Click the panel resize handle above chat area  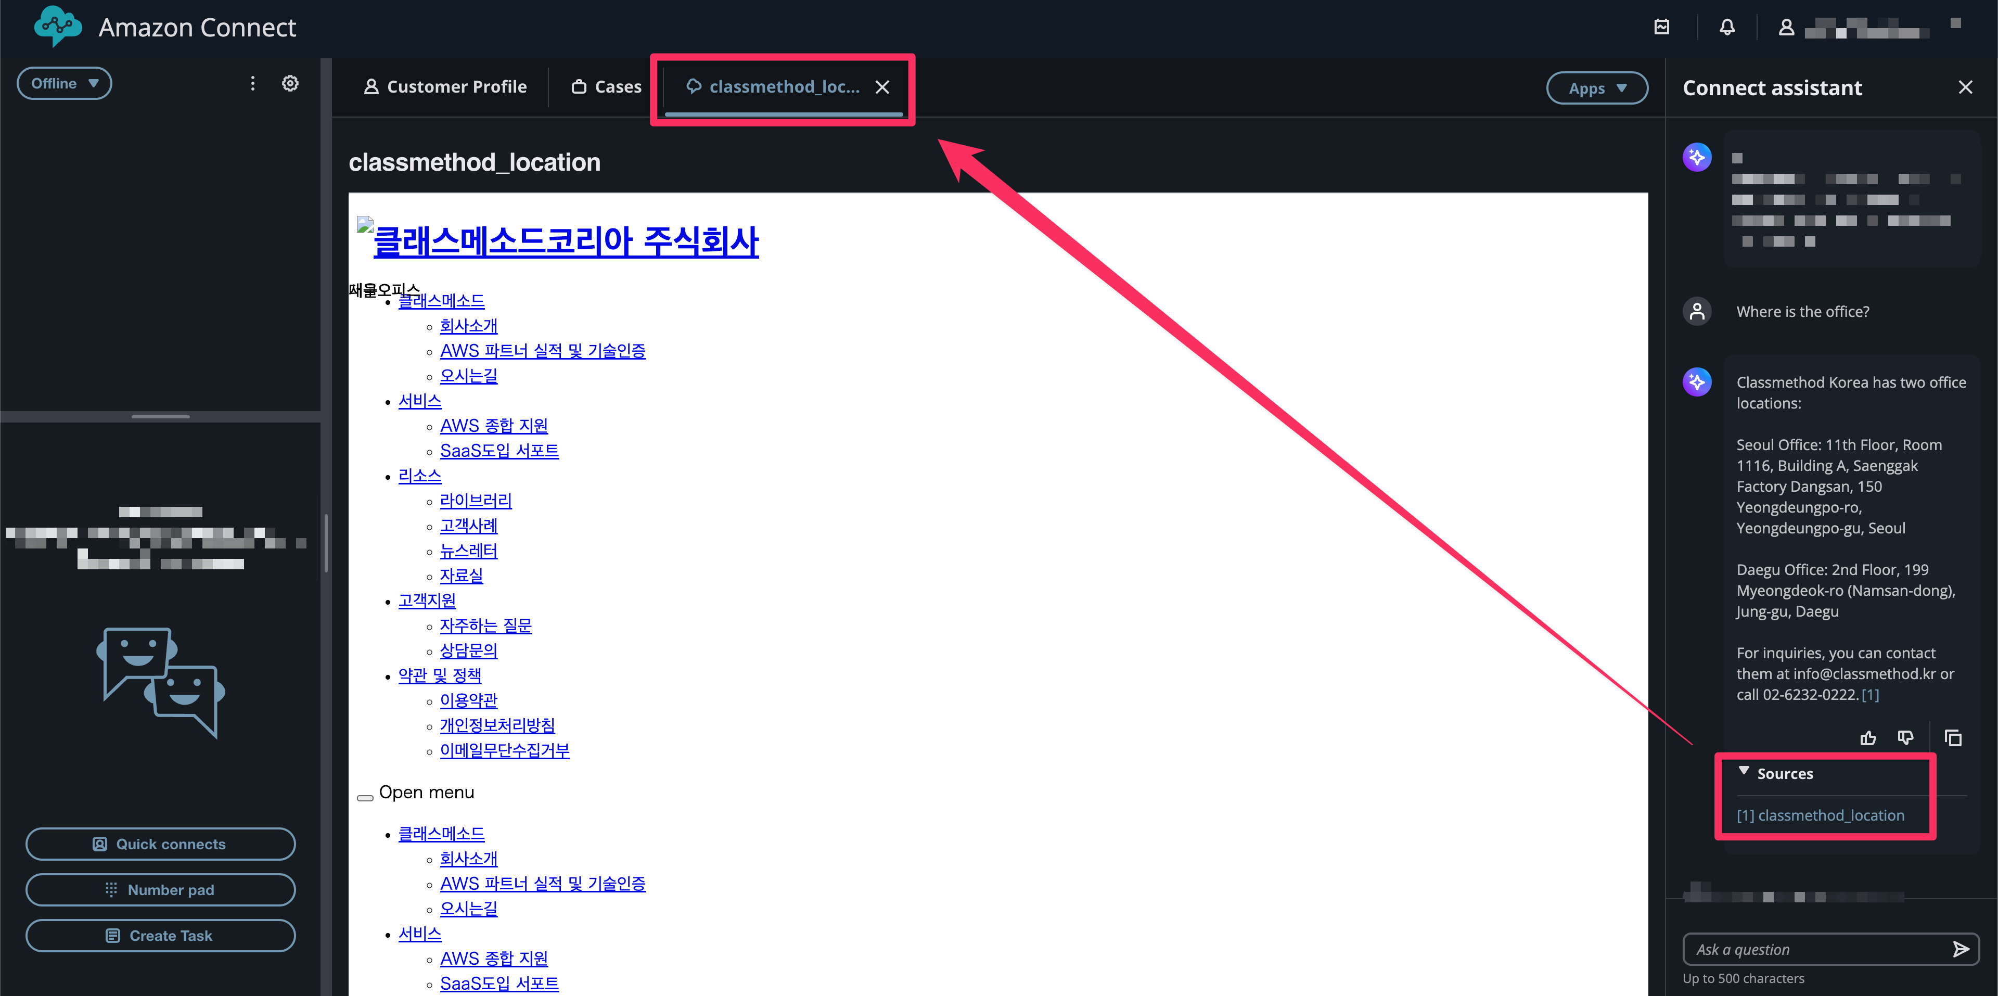(x=161, y=416)
